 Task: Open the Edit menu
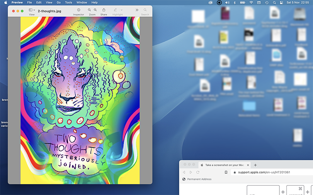[39, 2]
